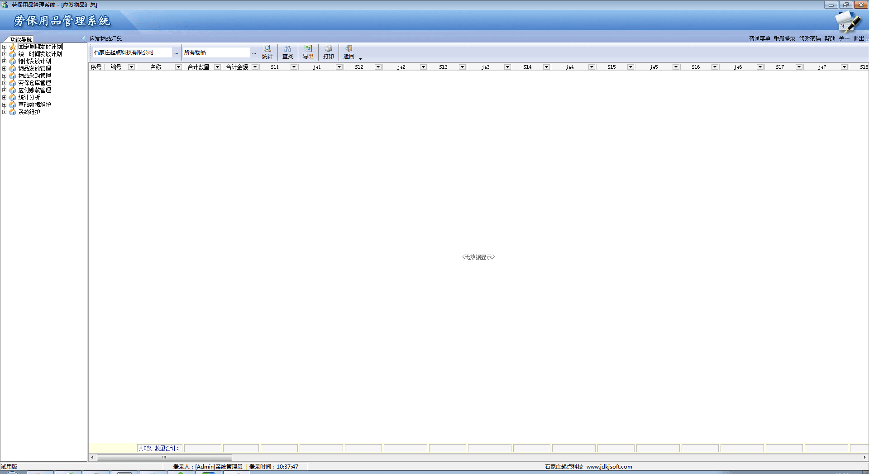Image resolution: width=869 pixels, height=474 pixels.
Task: Select the 基础数据维护 tree item text
Action: click(34, 105)
